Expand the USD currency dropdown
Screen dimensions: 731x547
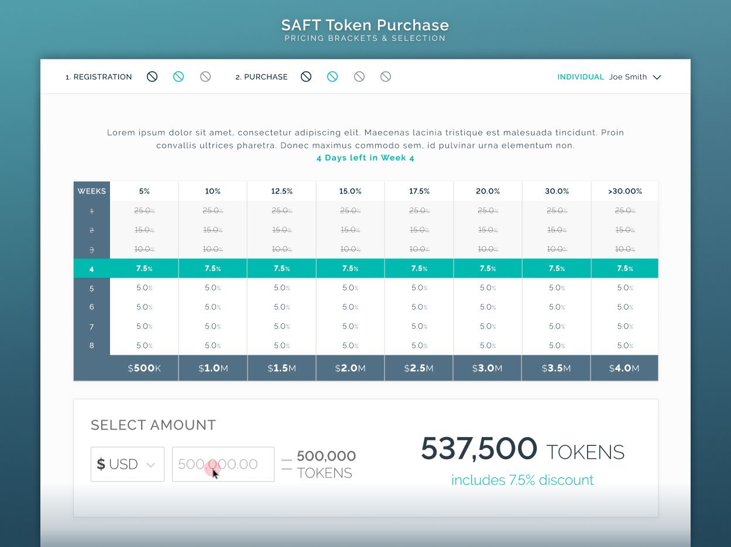coord(127,464)
